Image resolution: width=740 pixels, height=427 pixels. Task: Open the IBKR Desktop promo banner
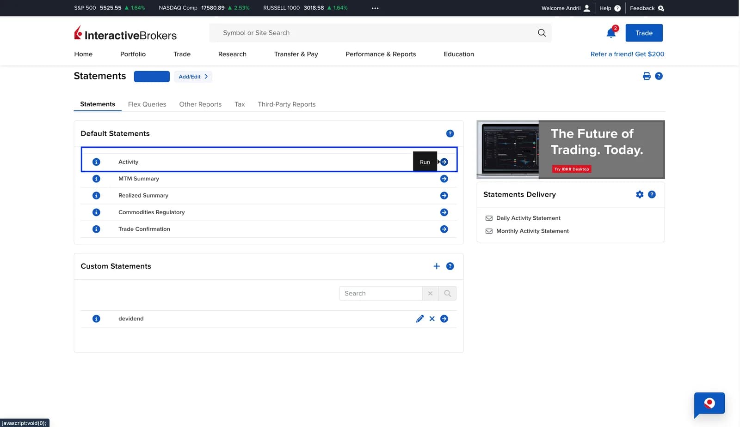click(x=571, y=150)
